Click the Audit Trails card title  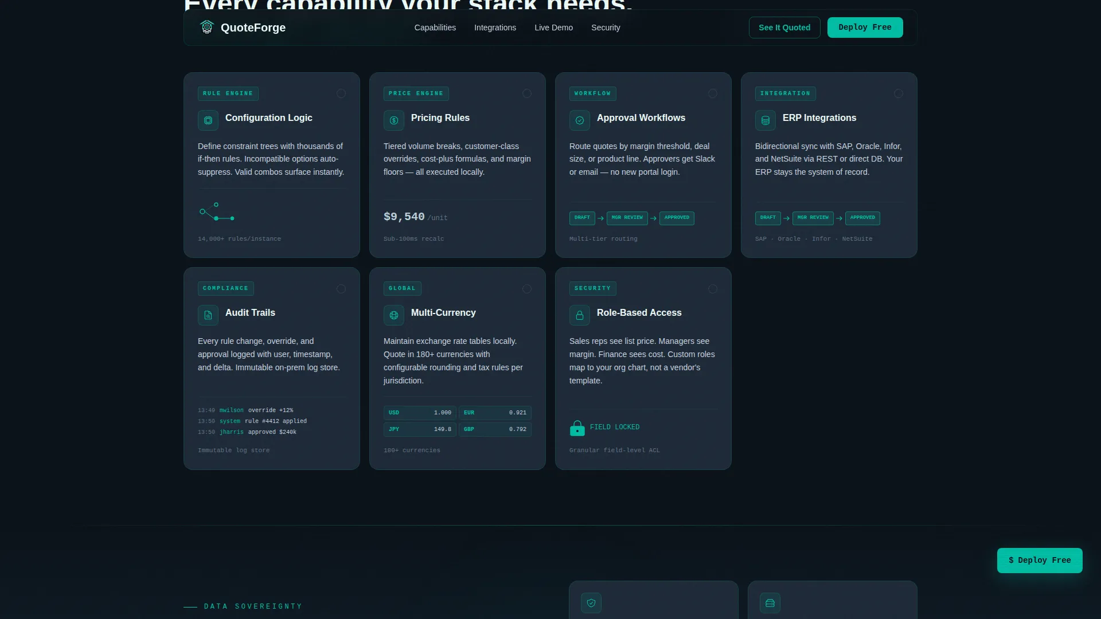coord(250,312)
